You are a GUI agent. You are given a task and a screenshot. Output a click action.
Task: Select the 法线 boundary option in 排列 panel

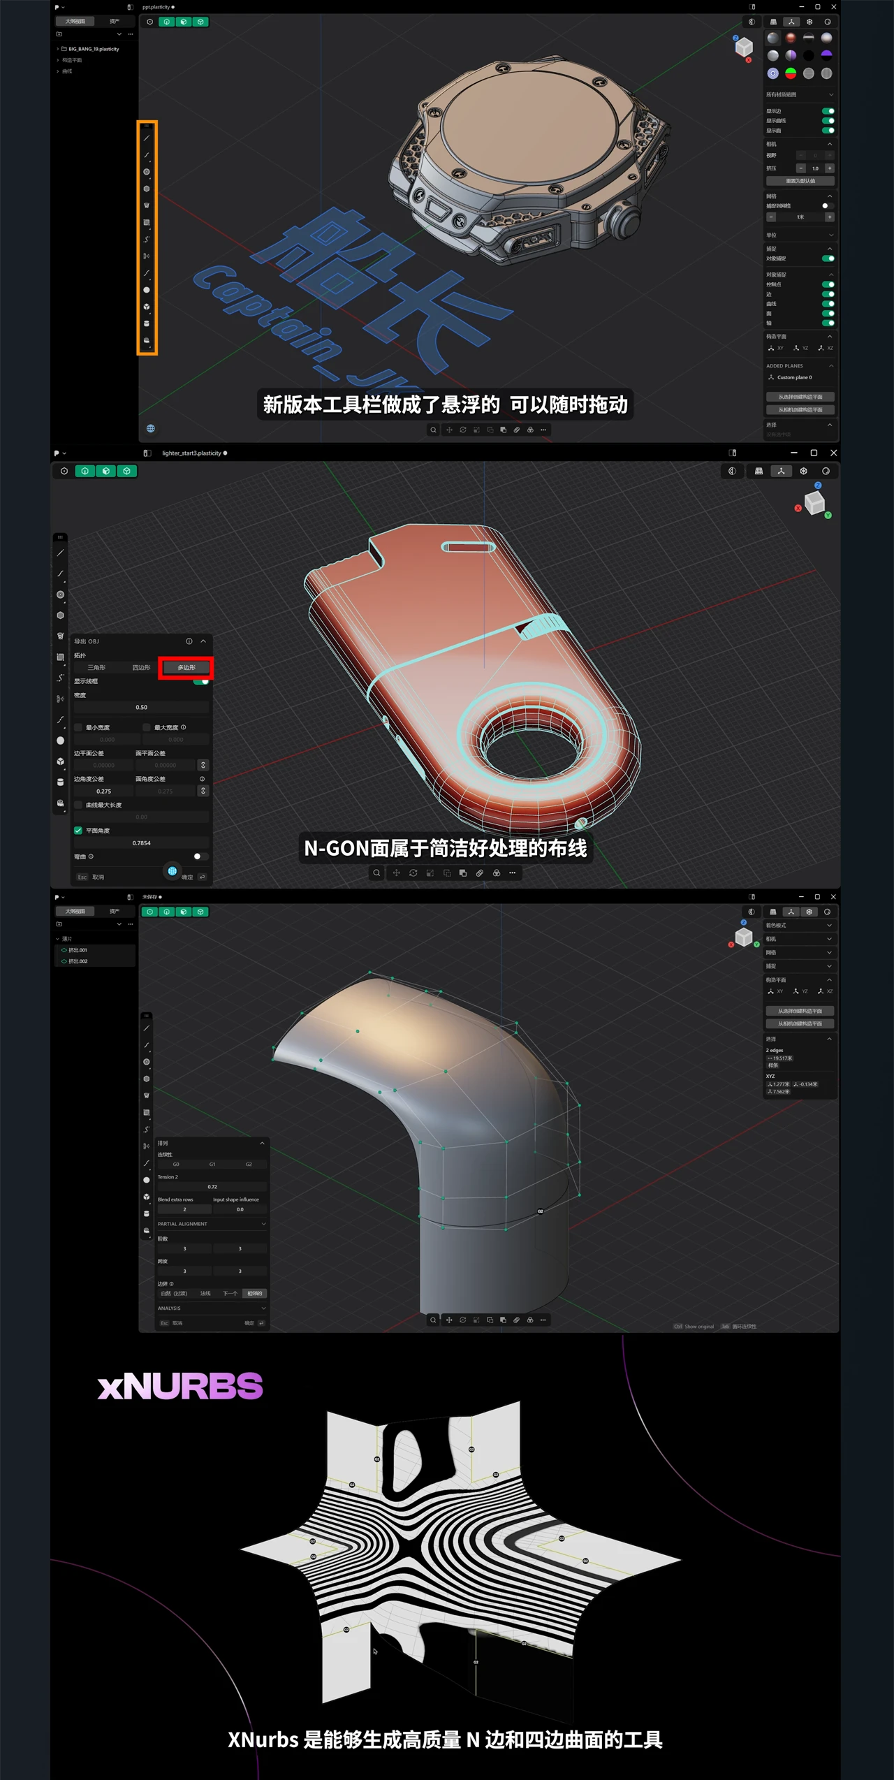click(x=205, y=1294)
